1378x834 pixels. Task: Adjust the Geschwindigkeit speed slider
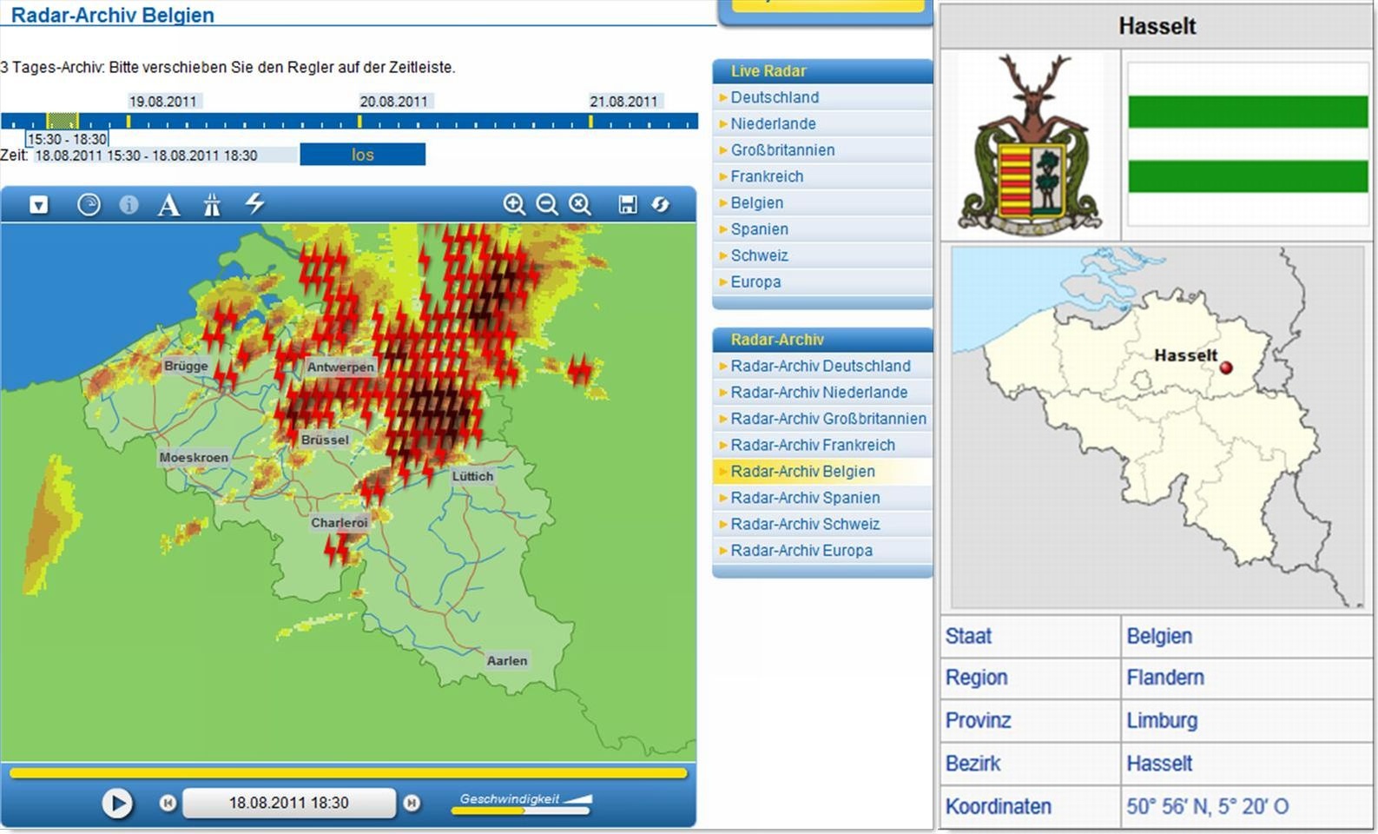pyautogui.click(x=523, y=810)
